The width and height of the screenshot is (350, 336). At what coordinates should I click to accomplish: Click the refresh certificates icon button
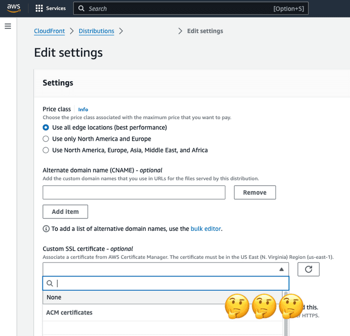click(x=308, y=269)
